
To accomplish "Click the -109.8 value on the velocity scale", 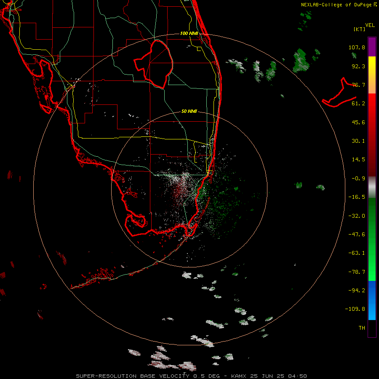I will pyautogui.click(x=355, y=309).
